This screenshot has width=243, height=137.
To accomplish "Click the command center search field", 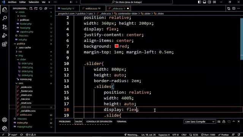I will click(x=126, y=2).
